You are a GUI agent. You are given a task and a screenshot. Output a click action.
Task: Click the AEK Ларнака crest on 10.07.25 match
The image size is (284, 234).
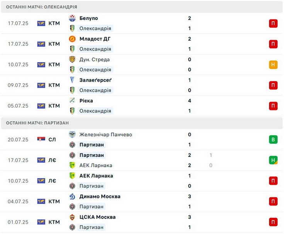(72, 176)
